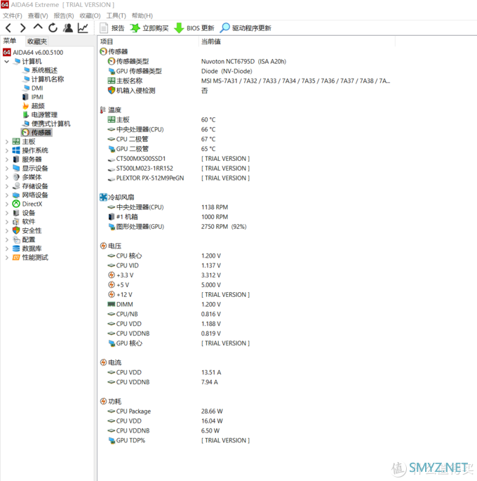This screenshot has height=481, width=477.
Task: Select the CT500MX500SSD1 row
Action: pos(179,159)
